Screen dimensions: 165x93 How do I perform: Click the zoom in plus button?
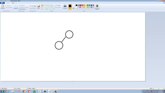(x=164, y=88)
